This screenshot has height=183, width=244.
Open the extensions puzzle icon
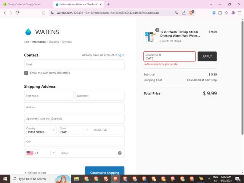point(220,13)
